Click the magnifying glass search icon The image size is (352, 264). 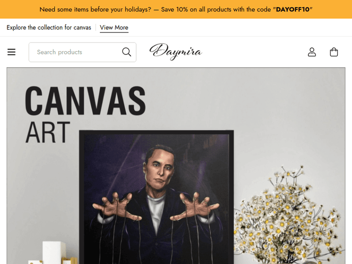point(127,52)
